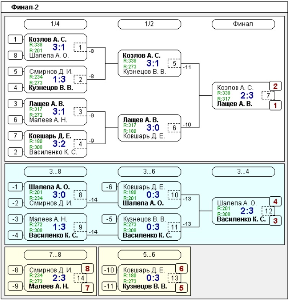Select dashed match number 12 box

click(x=268, y=211)
